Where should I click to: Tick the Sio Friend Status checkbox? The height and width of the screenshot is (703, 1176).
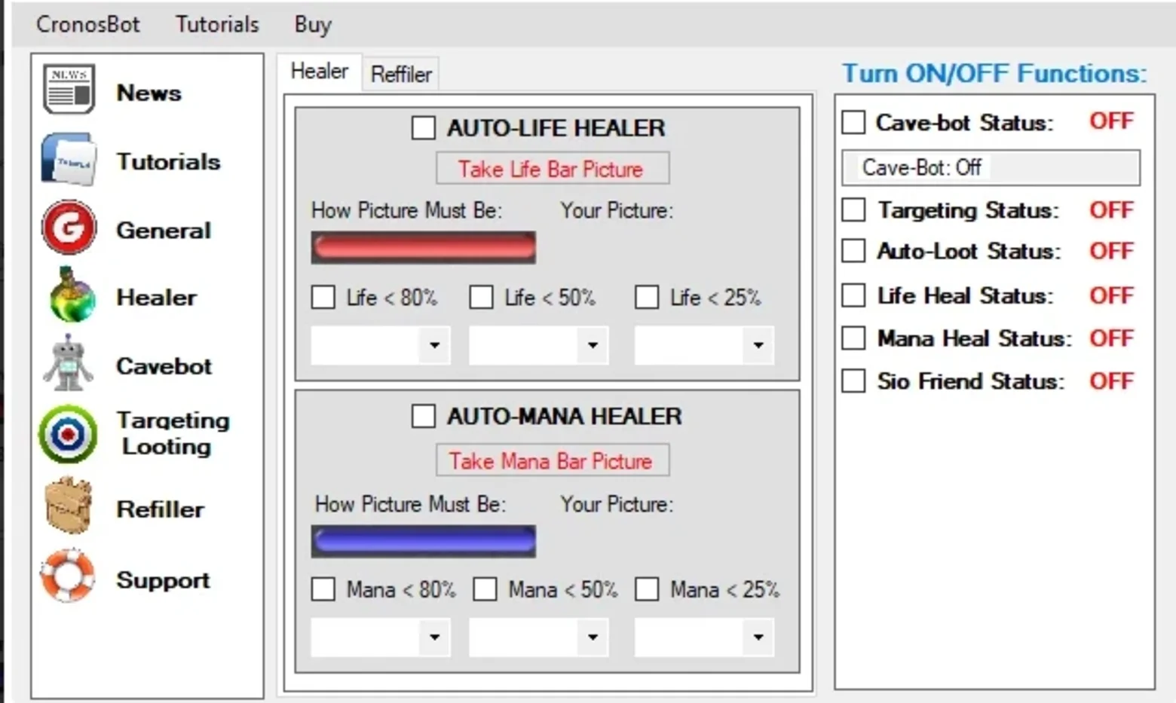(x=853, y=381)
